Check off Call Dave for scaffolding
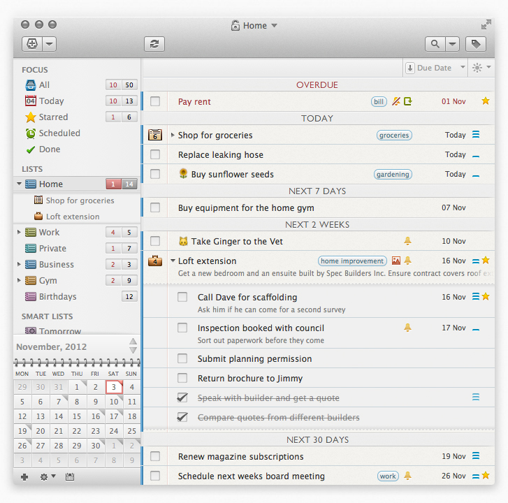 [182, 297]
